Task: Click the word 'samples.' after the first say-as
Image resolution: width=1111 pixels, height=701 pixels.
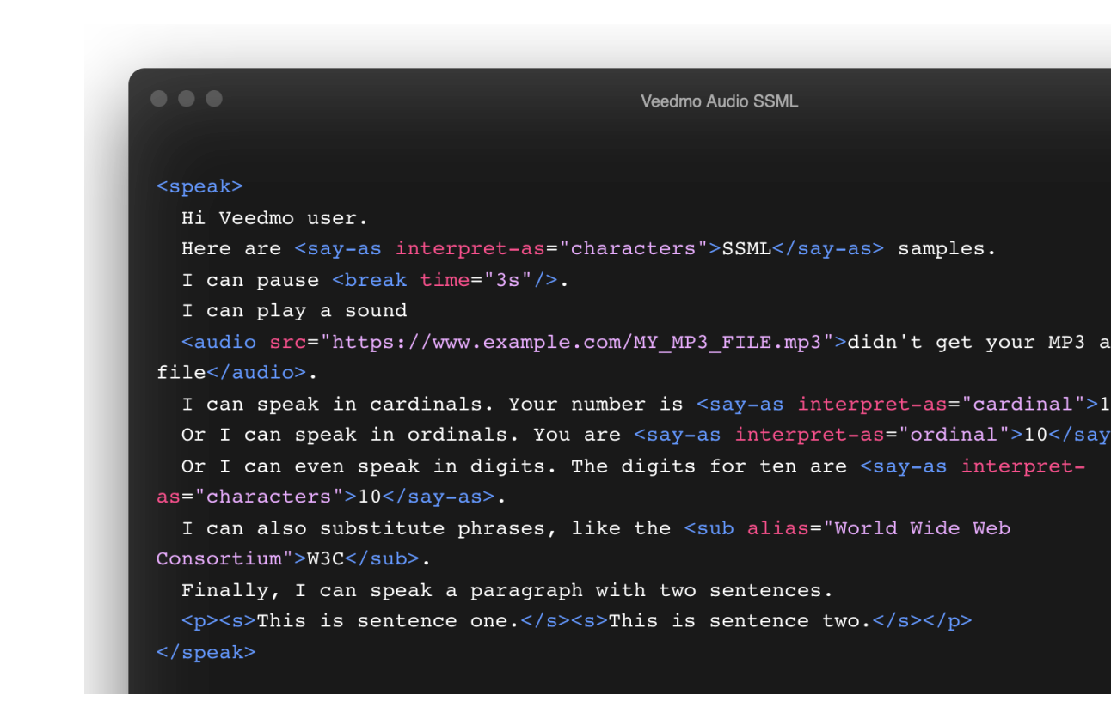Action: [x=947, y=249]
